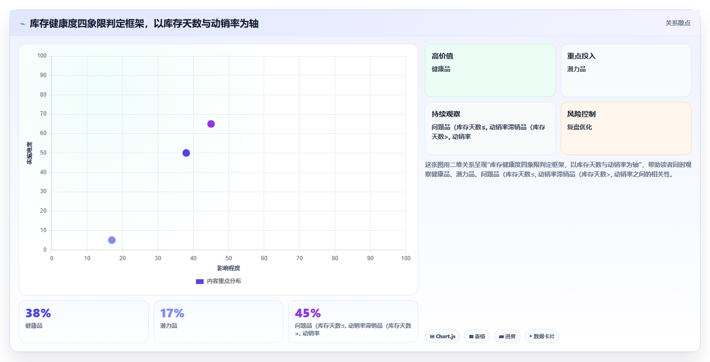Click the 实施难度 y-axis title
This screenshot has height=362, width=710.
30,153
